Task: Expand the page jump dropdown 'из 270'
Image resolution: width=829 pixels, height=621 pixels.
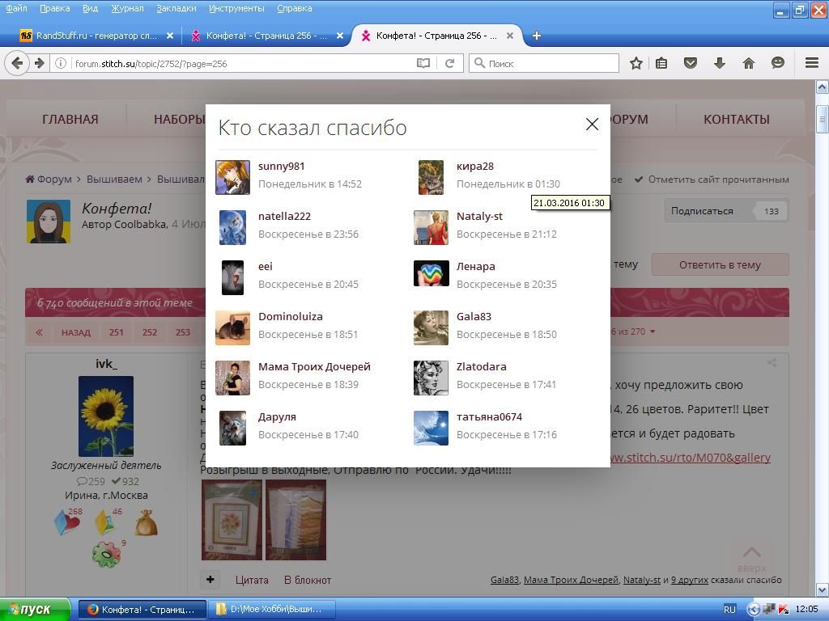Action: (634, 332)
